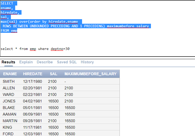Screen dimensions: 195x136
Task: Select the FORD name cell
Action: pos(8,134)
